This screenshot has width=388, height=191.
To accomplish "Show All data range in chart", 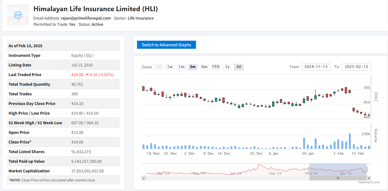I will pos(239,67).
